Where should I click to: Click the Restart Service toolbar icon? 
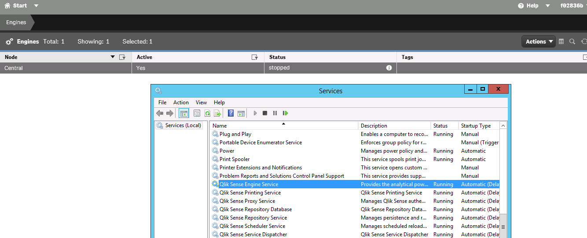pyautogui.click(x=285, y=113)
